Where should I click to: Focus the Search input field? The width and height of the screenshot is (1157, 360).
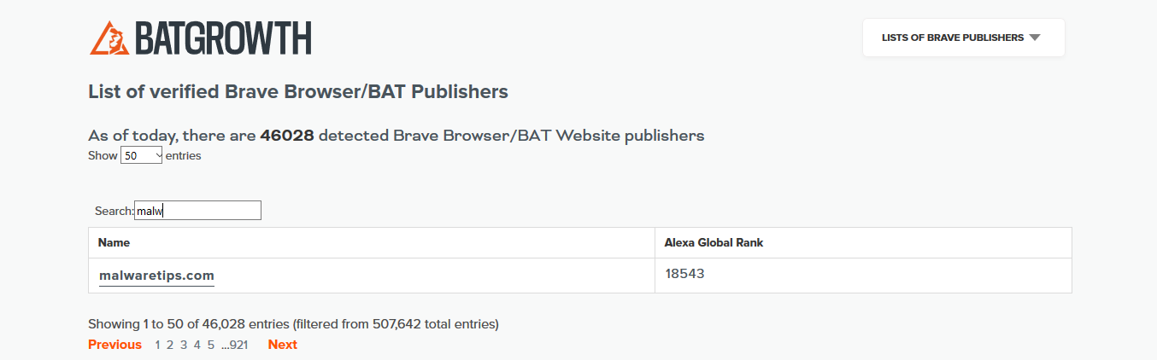pos(197,211)
